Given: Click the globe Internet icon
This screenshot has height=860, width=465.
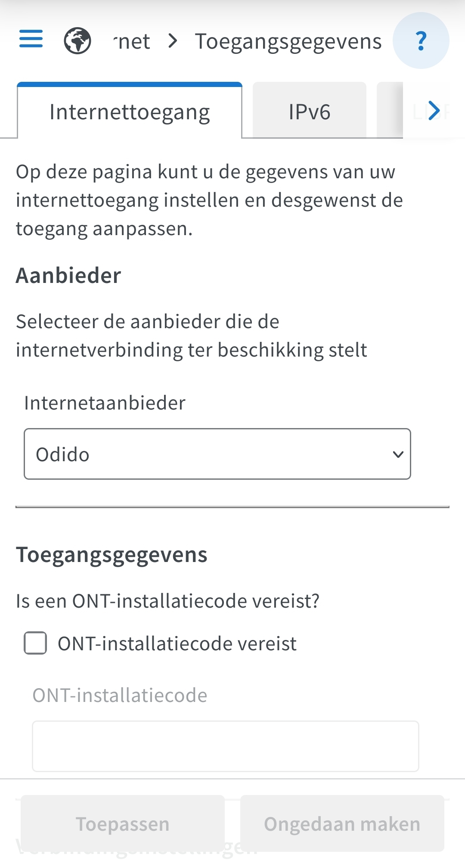Looking at the screenshot, I should [77, 40].
